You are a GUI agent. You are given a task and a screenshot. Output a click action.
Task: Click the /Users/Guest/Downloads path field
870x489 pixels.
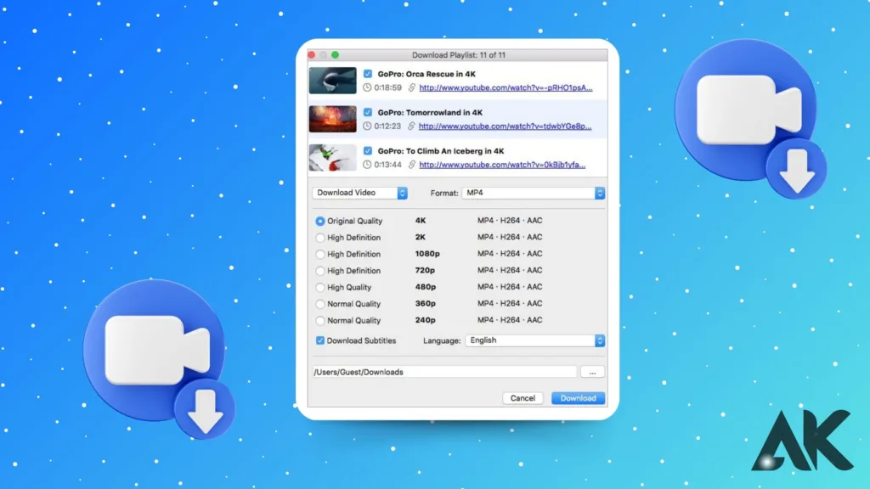(x=443, y=372)
